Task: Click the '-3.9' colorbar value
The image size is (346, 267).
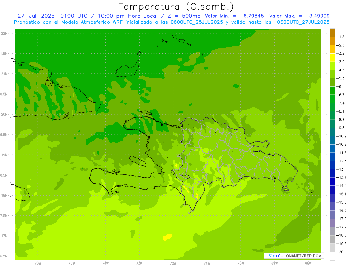Action: [x=341, y=62]
